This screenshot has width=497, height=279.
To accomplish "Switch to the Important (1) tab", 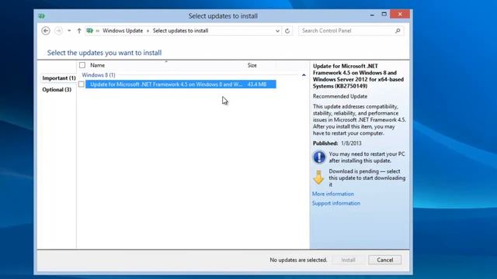I will coord(59,77).
